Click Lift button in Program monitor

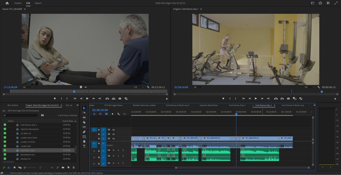point(276,99)
